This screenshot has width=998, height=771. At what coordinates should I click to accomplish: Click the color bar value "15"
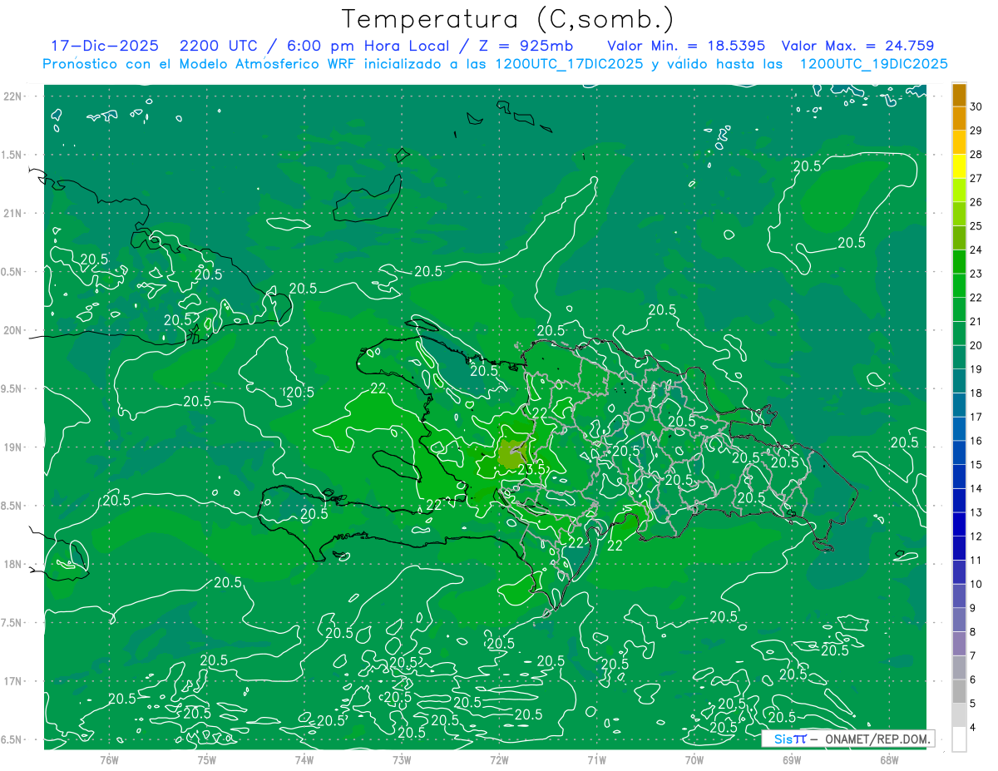coord(976,464)
